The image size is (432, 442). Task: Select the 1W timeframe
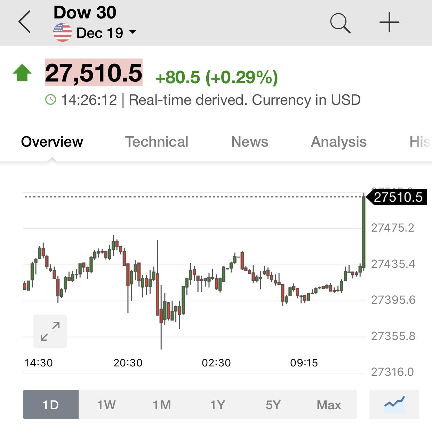pos(106,404)
